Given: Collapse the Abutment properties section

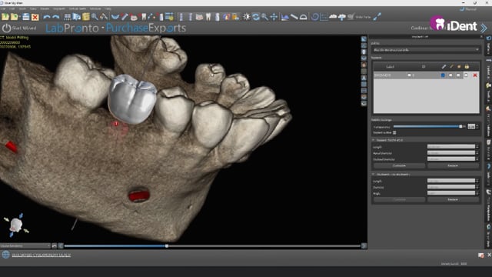Looking at the screenshot, I should pyautogui.click(x=374, y=175).
